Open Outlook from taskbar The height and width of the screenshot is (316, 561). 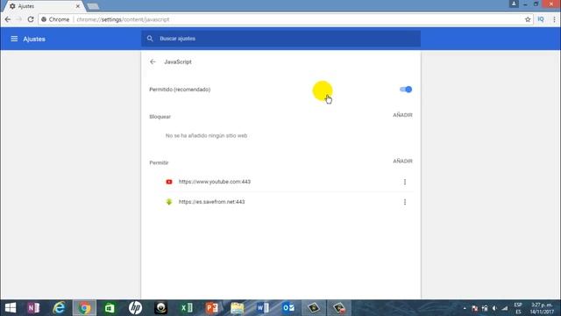click(288, 308)
